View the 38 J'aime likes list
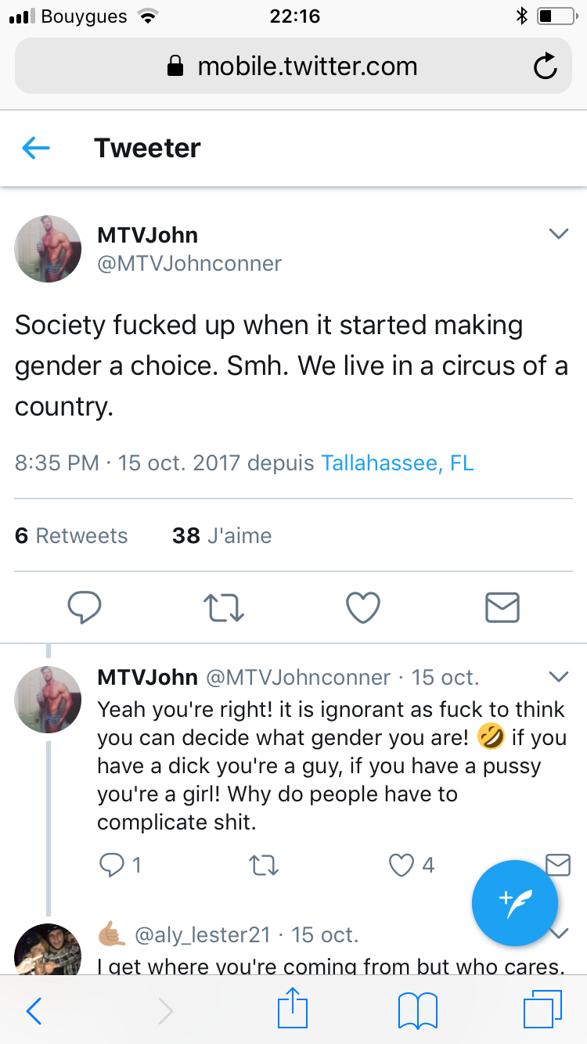 click(222, 536)
